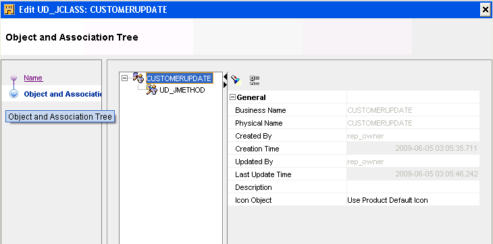Click the Business Name property label
Screen dimensions: 493x244
pyautogui.click(x=260, y=110)
